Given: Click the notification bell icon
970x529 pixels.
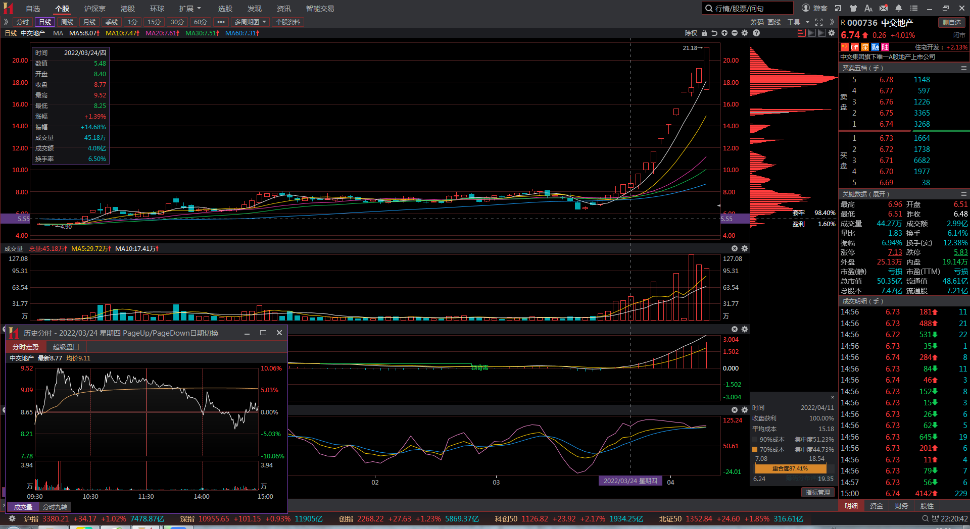Looking at the screenshot, I should coord(899,8).
